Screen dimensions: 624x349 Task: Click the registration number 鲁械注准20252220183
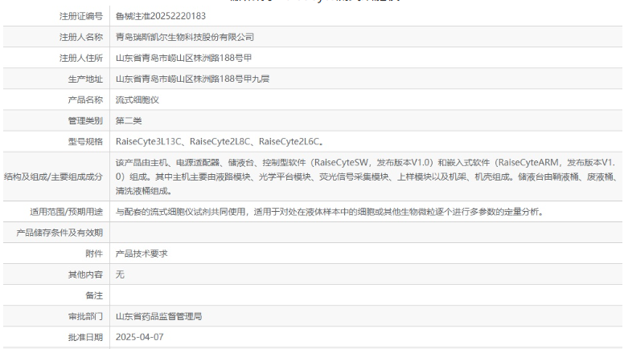[161, 16]
